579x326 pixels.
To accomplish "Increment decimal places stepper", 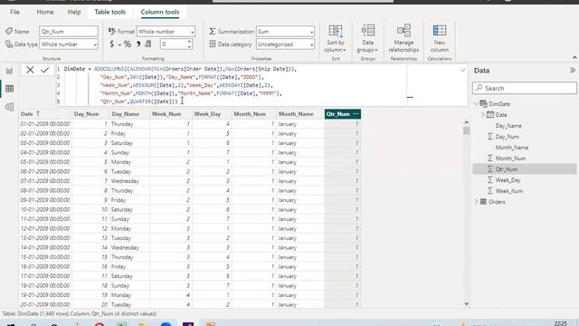I will point(189,43).
